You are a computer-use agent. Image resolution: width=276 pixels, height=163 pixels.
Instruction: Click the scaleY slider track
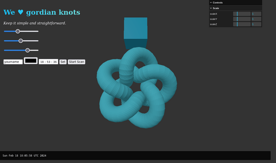[x=242, y=19]
